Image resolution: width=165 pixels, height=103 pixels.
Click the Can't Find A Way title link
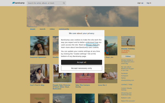37,85
